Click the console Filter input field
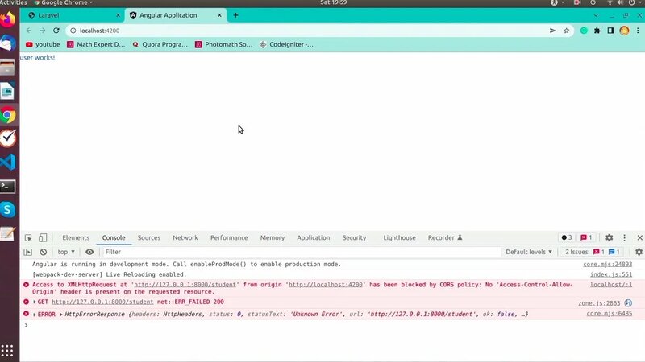The width and height of the screenshot is (645, 362). pos(301,252)
